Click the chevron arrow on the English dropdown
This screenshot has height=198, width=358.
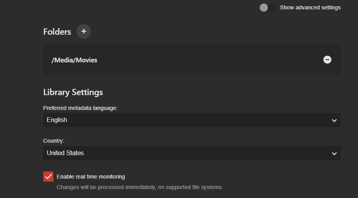pyautogui.click(x=334, y=120)
